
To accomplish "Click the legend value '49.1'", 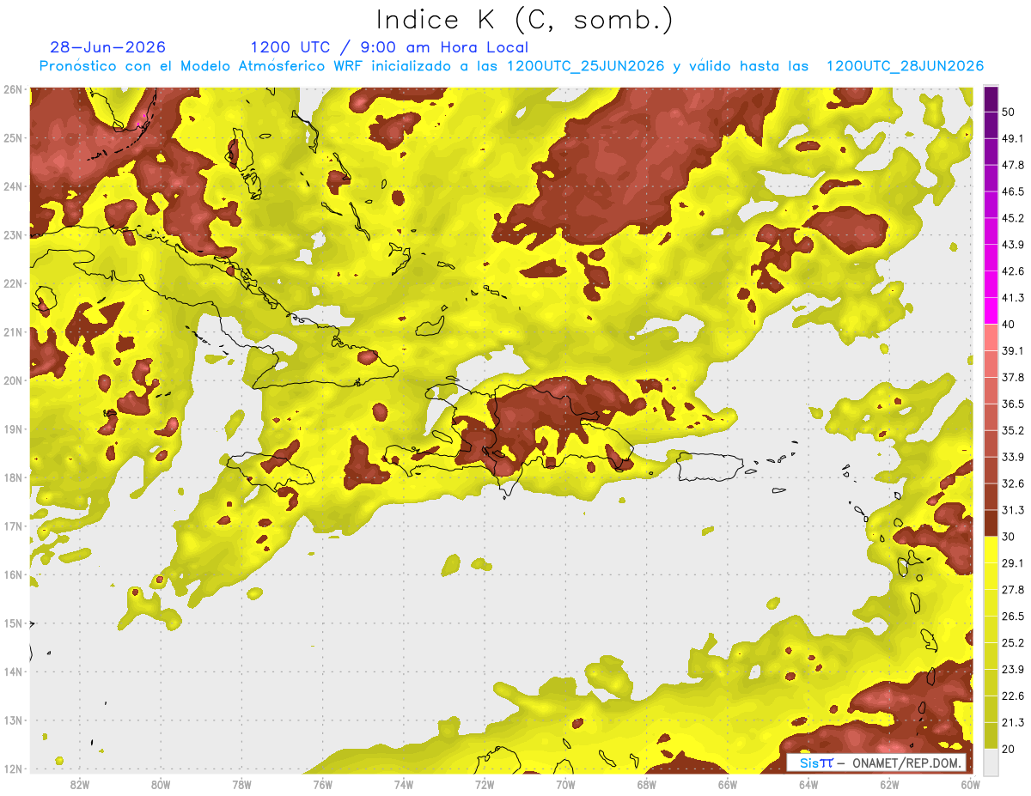I will (1012, 138).
